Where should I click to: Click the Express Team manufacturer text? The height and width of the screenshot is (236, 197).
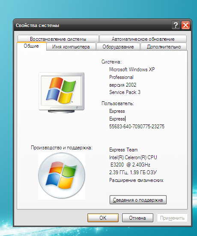123,150
